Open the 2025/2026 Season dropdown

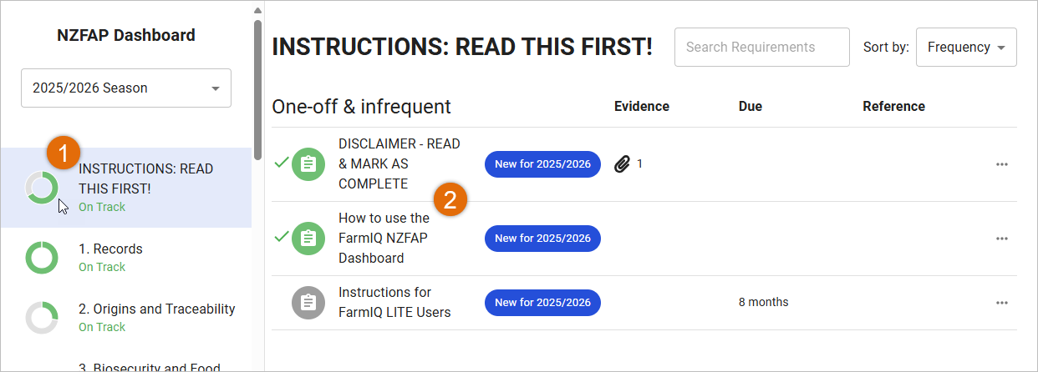(126, 88)
